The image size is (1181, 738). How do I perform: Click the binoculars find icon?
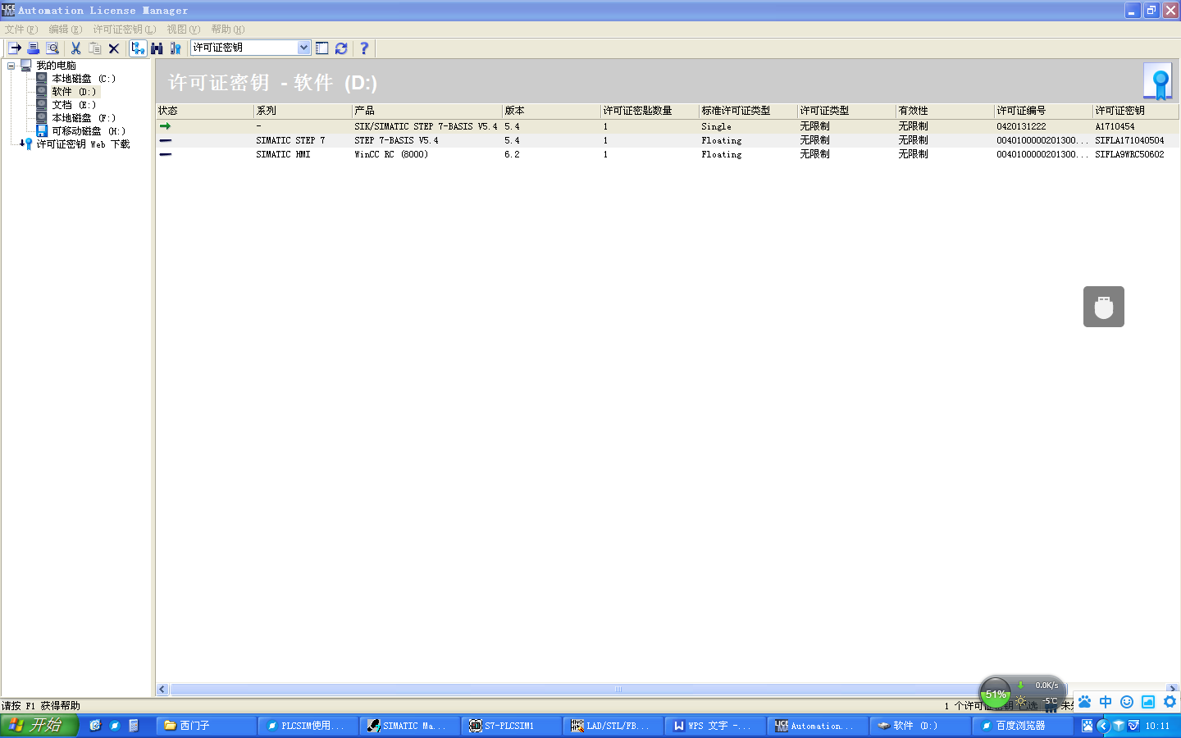click(157, 48)
